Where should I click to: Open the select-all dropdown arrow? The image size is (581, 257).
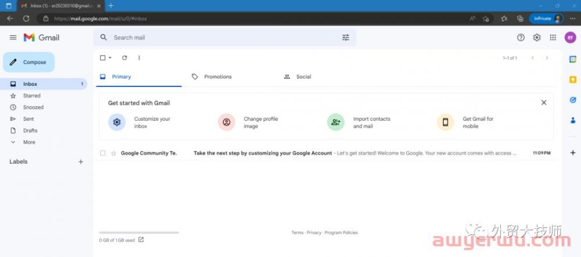(x=110, y=57)
